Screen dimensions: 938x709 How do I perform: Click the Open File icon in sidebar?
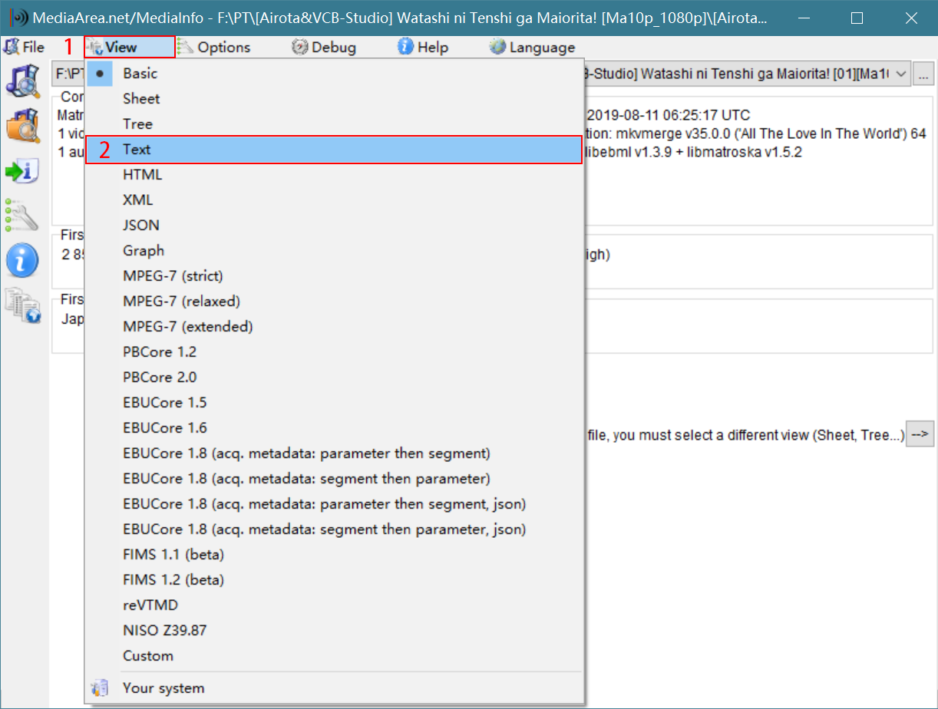click(x=23, y=81)
